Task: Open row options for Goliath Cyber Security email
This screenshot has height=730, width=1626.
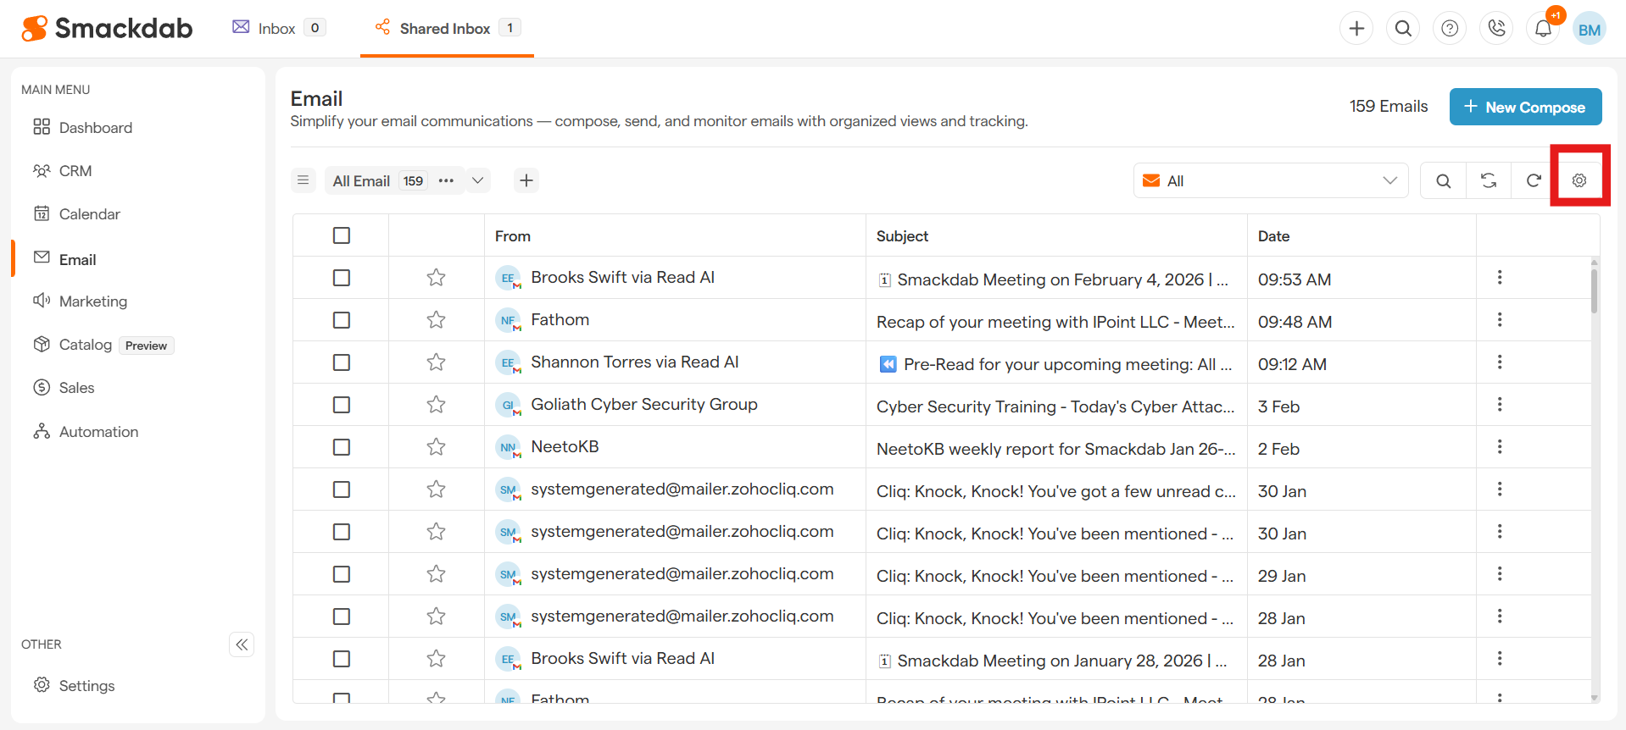Action: click(x=1499, y=405)
